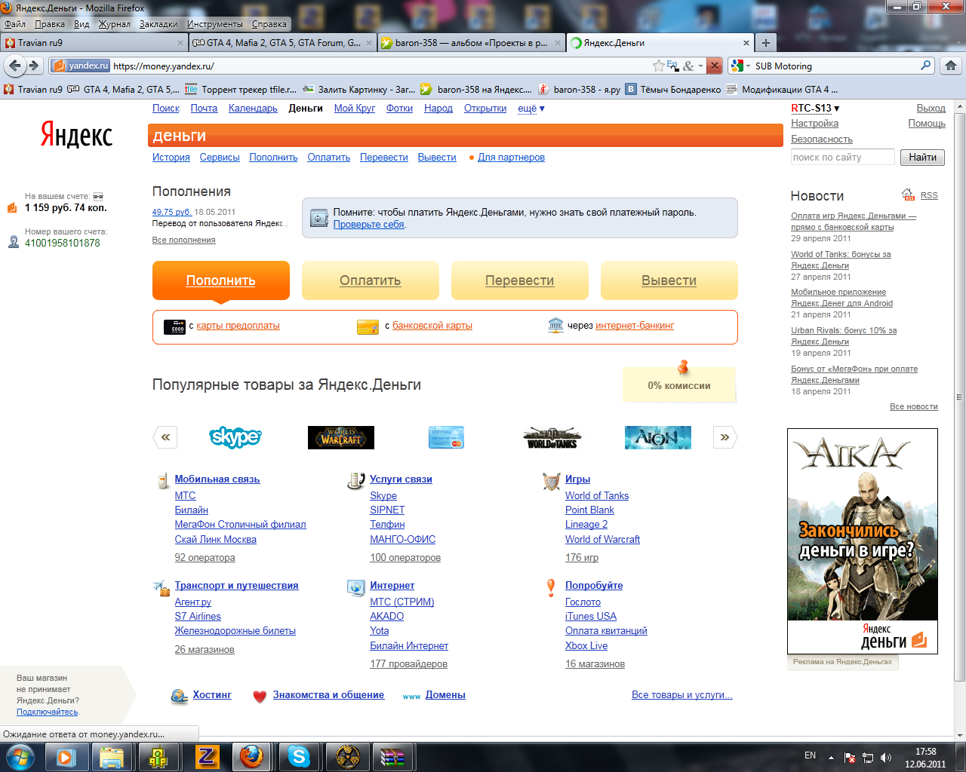966x772 pixels.
Task: Open the AIKA game advertisement banner
Action: point(863,541)
